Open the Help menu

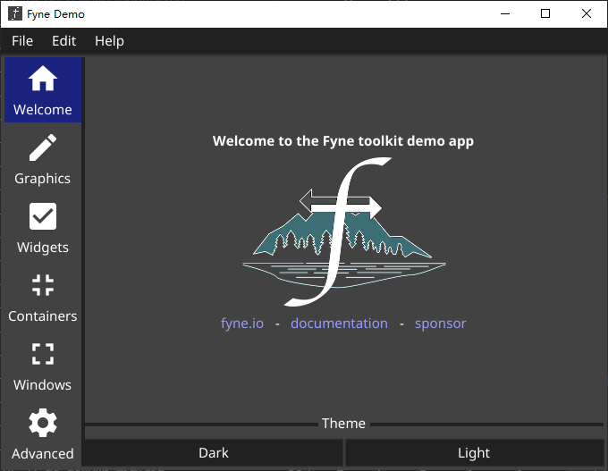click(109, 41)
